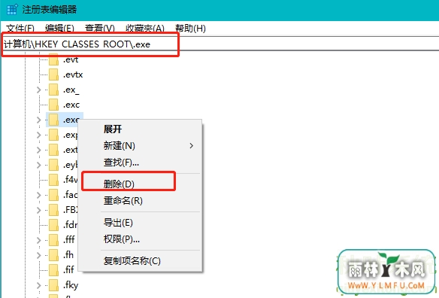The width and height of the screenshot is (439, 298).
Task: Select the .fif key label
Action: coord(68,270)
